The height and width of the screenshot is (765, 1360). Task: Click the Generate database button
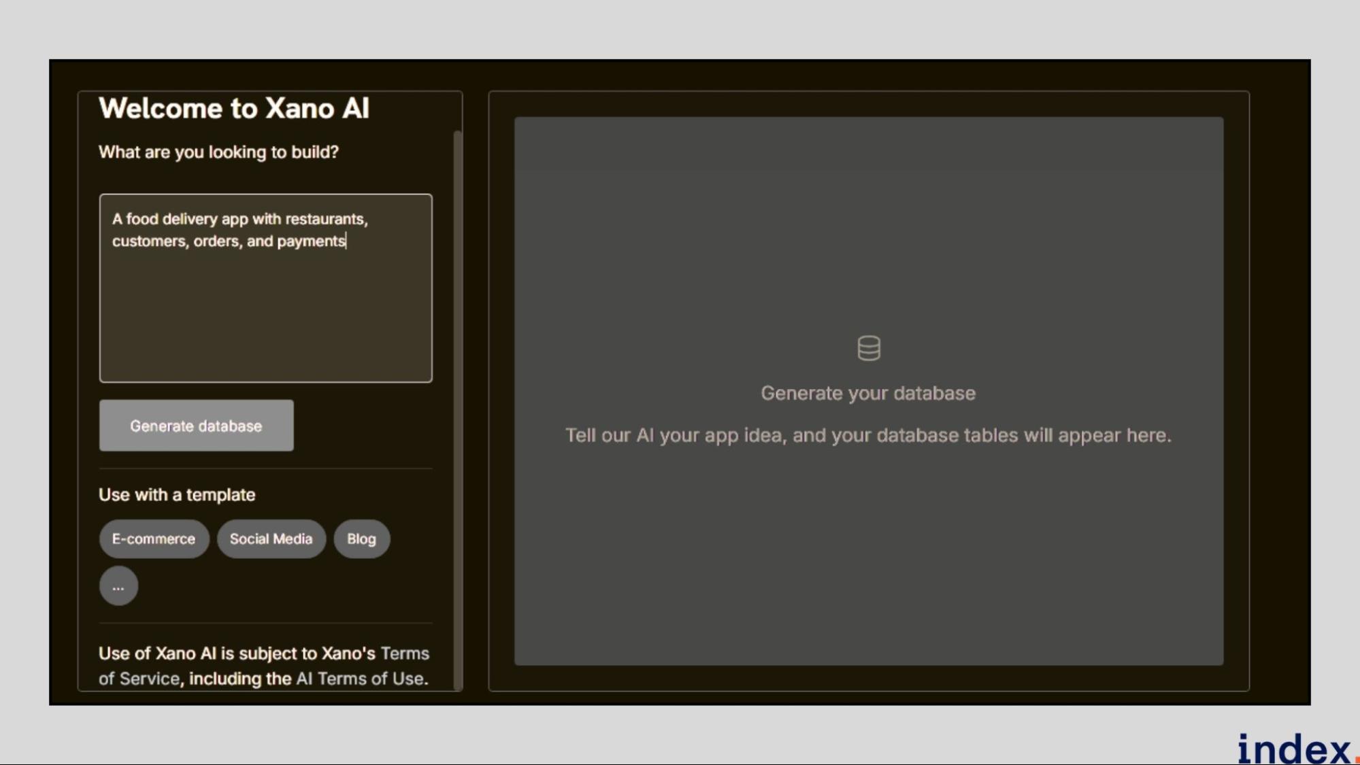[x=196, y=426]
